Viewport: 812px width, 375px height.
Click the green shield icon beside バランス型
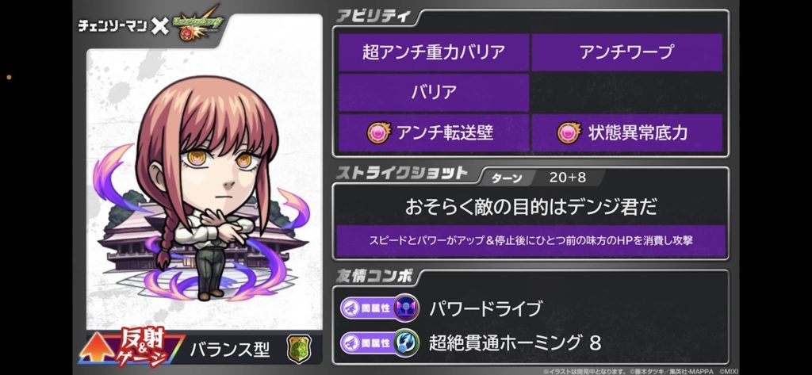click(299, 350)
